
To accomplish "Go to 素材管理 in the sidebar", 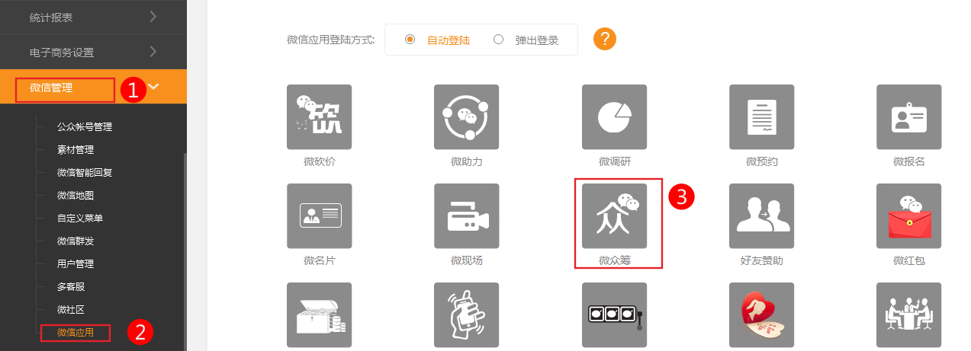I will (x=76, y=150).
